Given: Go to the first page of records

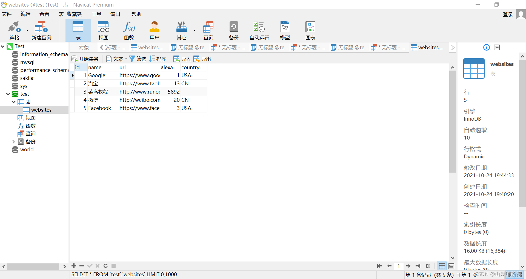Looking at the screenshot, I should (379, 266).
